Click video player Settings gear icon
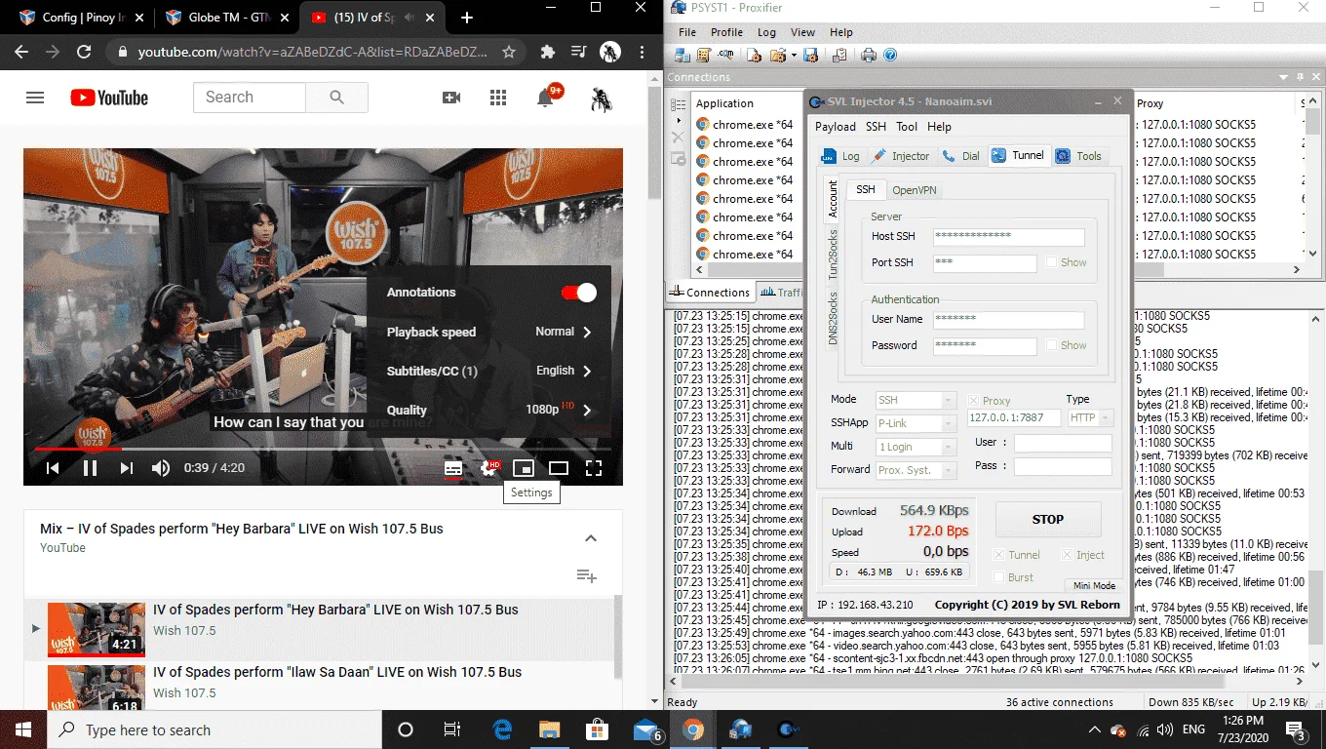 coord(488,468)
